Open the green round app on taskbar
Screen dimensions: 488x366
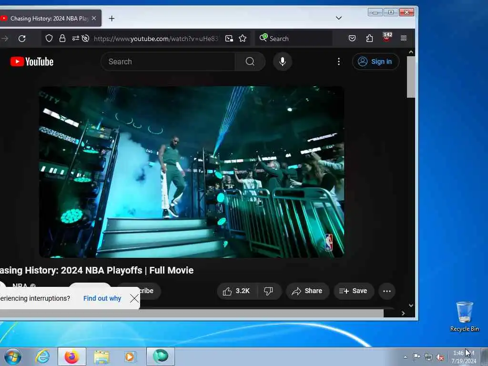pyautogui.click(x=161, y=356)
